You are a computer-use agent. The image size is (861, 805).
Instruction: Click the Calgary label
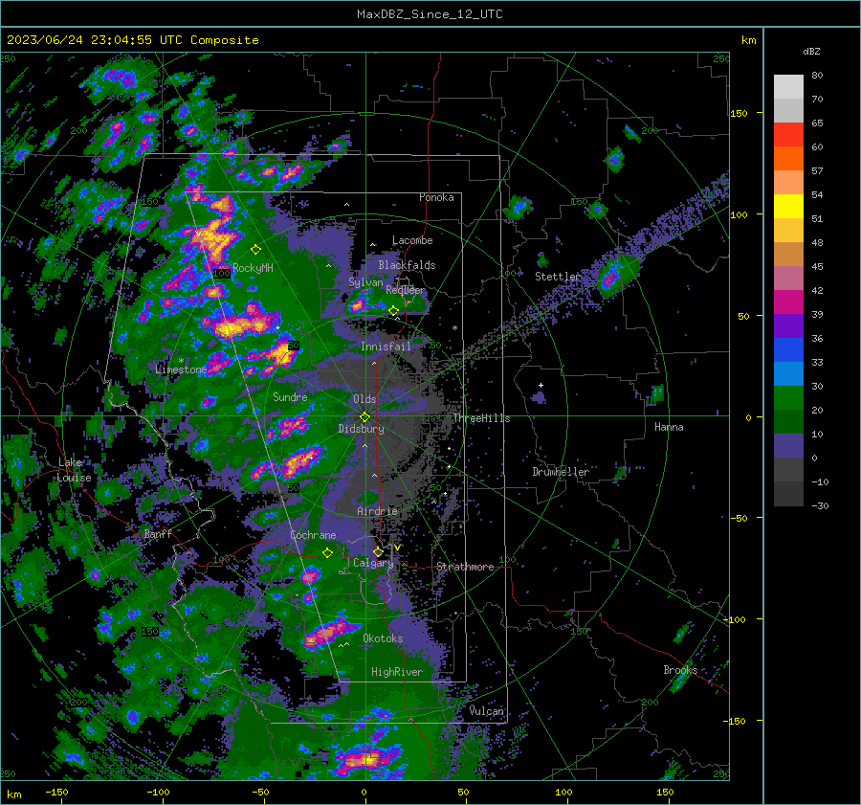(373, 563)
